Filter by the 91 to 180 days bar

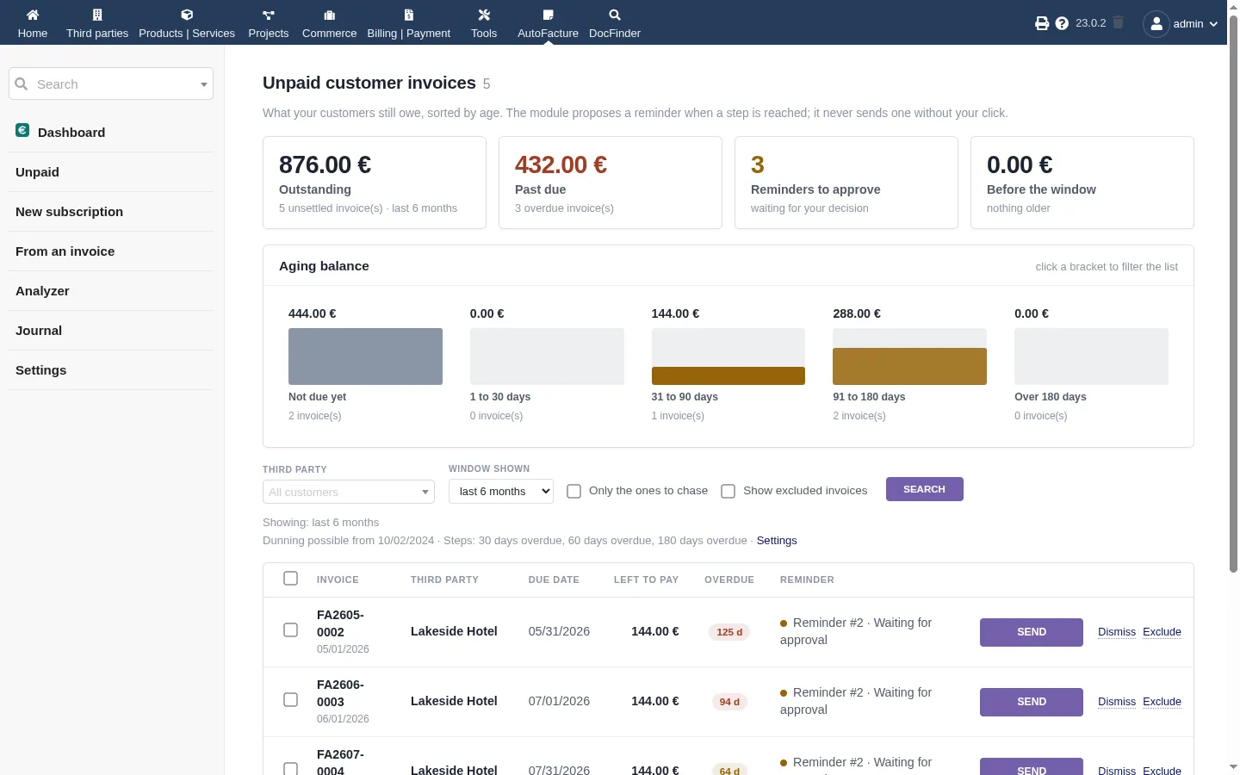pyautogui.click(x=909, y=356)
